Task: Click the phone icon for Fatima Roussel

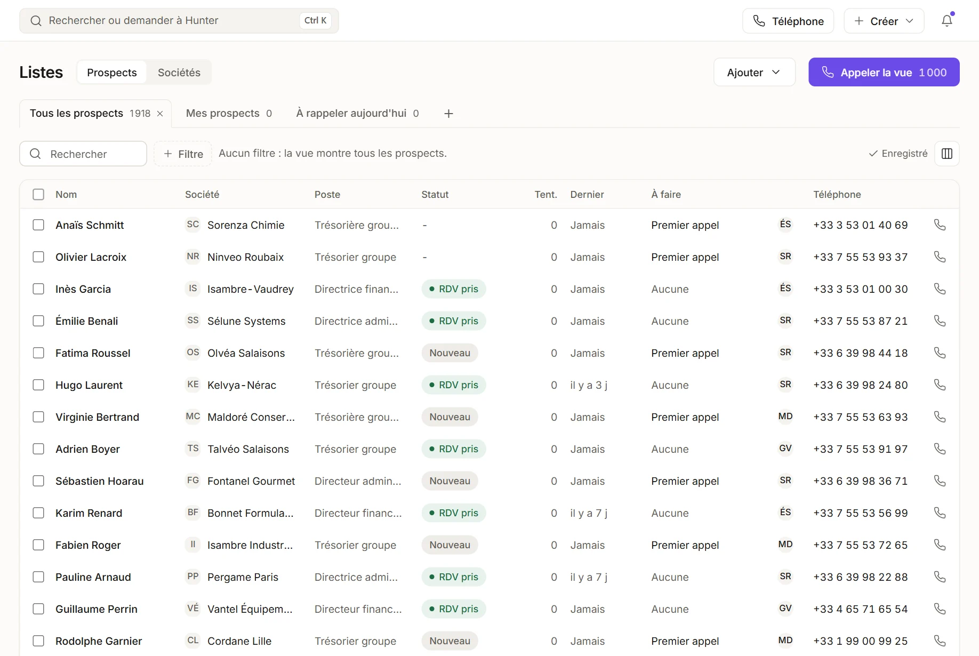Action: click(x=940, y=353)
